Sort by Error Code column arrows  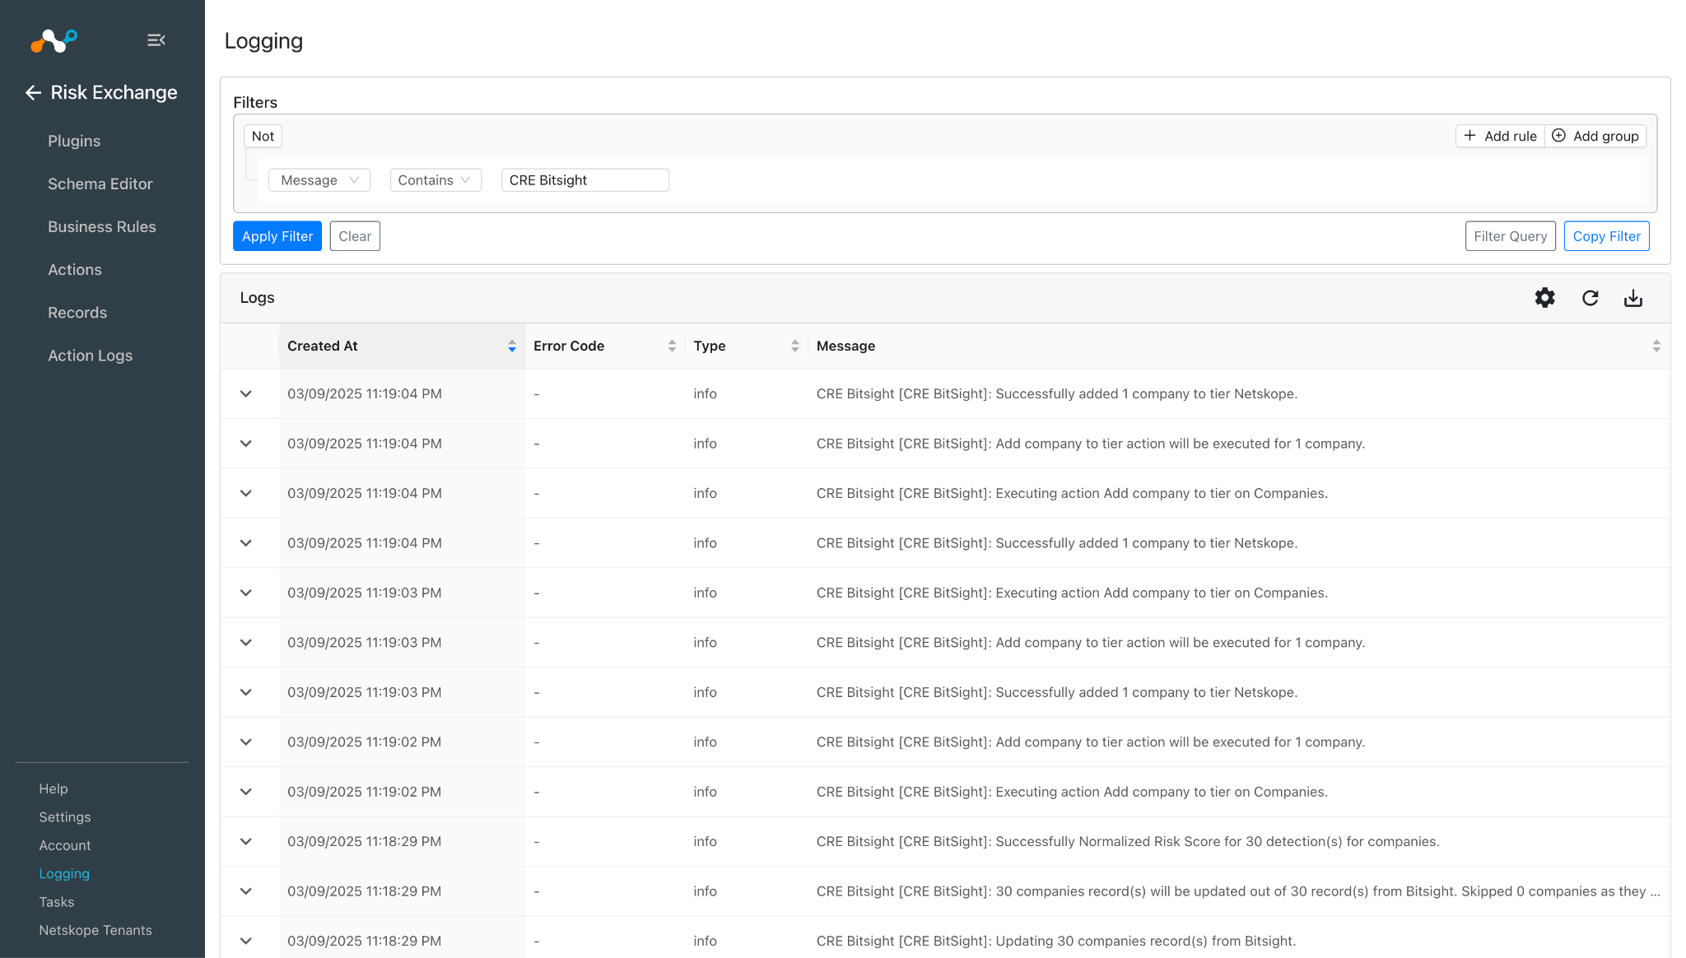point(672,346)
